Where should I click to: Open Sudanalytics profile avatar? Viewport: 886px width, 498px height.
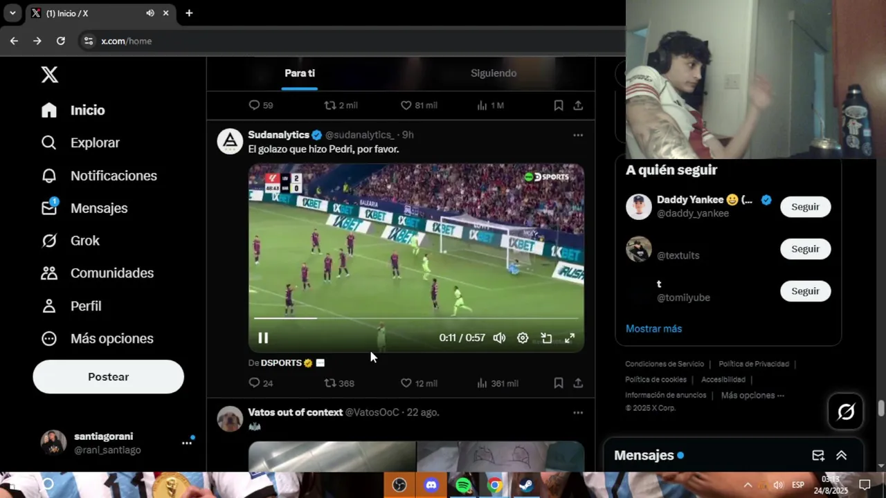pyautogui.click(x=230, y=141)
